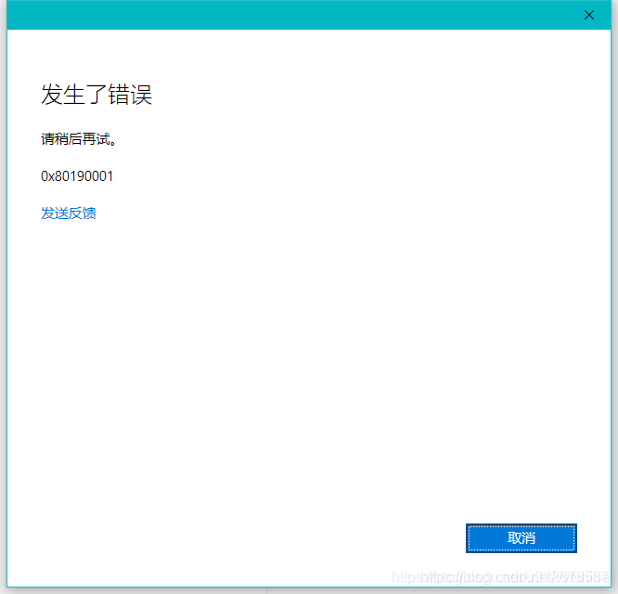This screenshot has width=618, height=594.
Task: Click the 发生了错误 heading
Action: [x=97, y=95]
